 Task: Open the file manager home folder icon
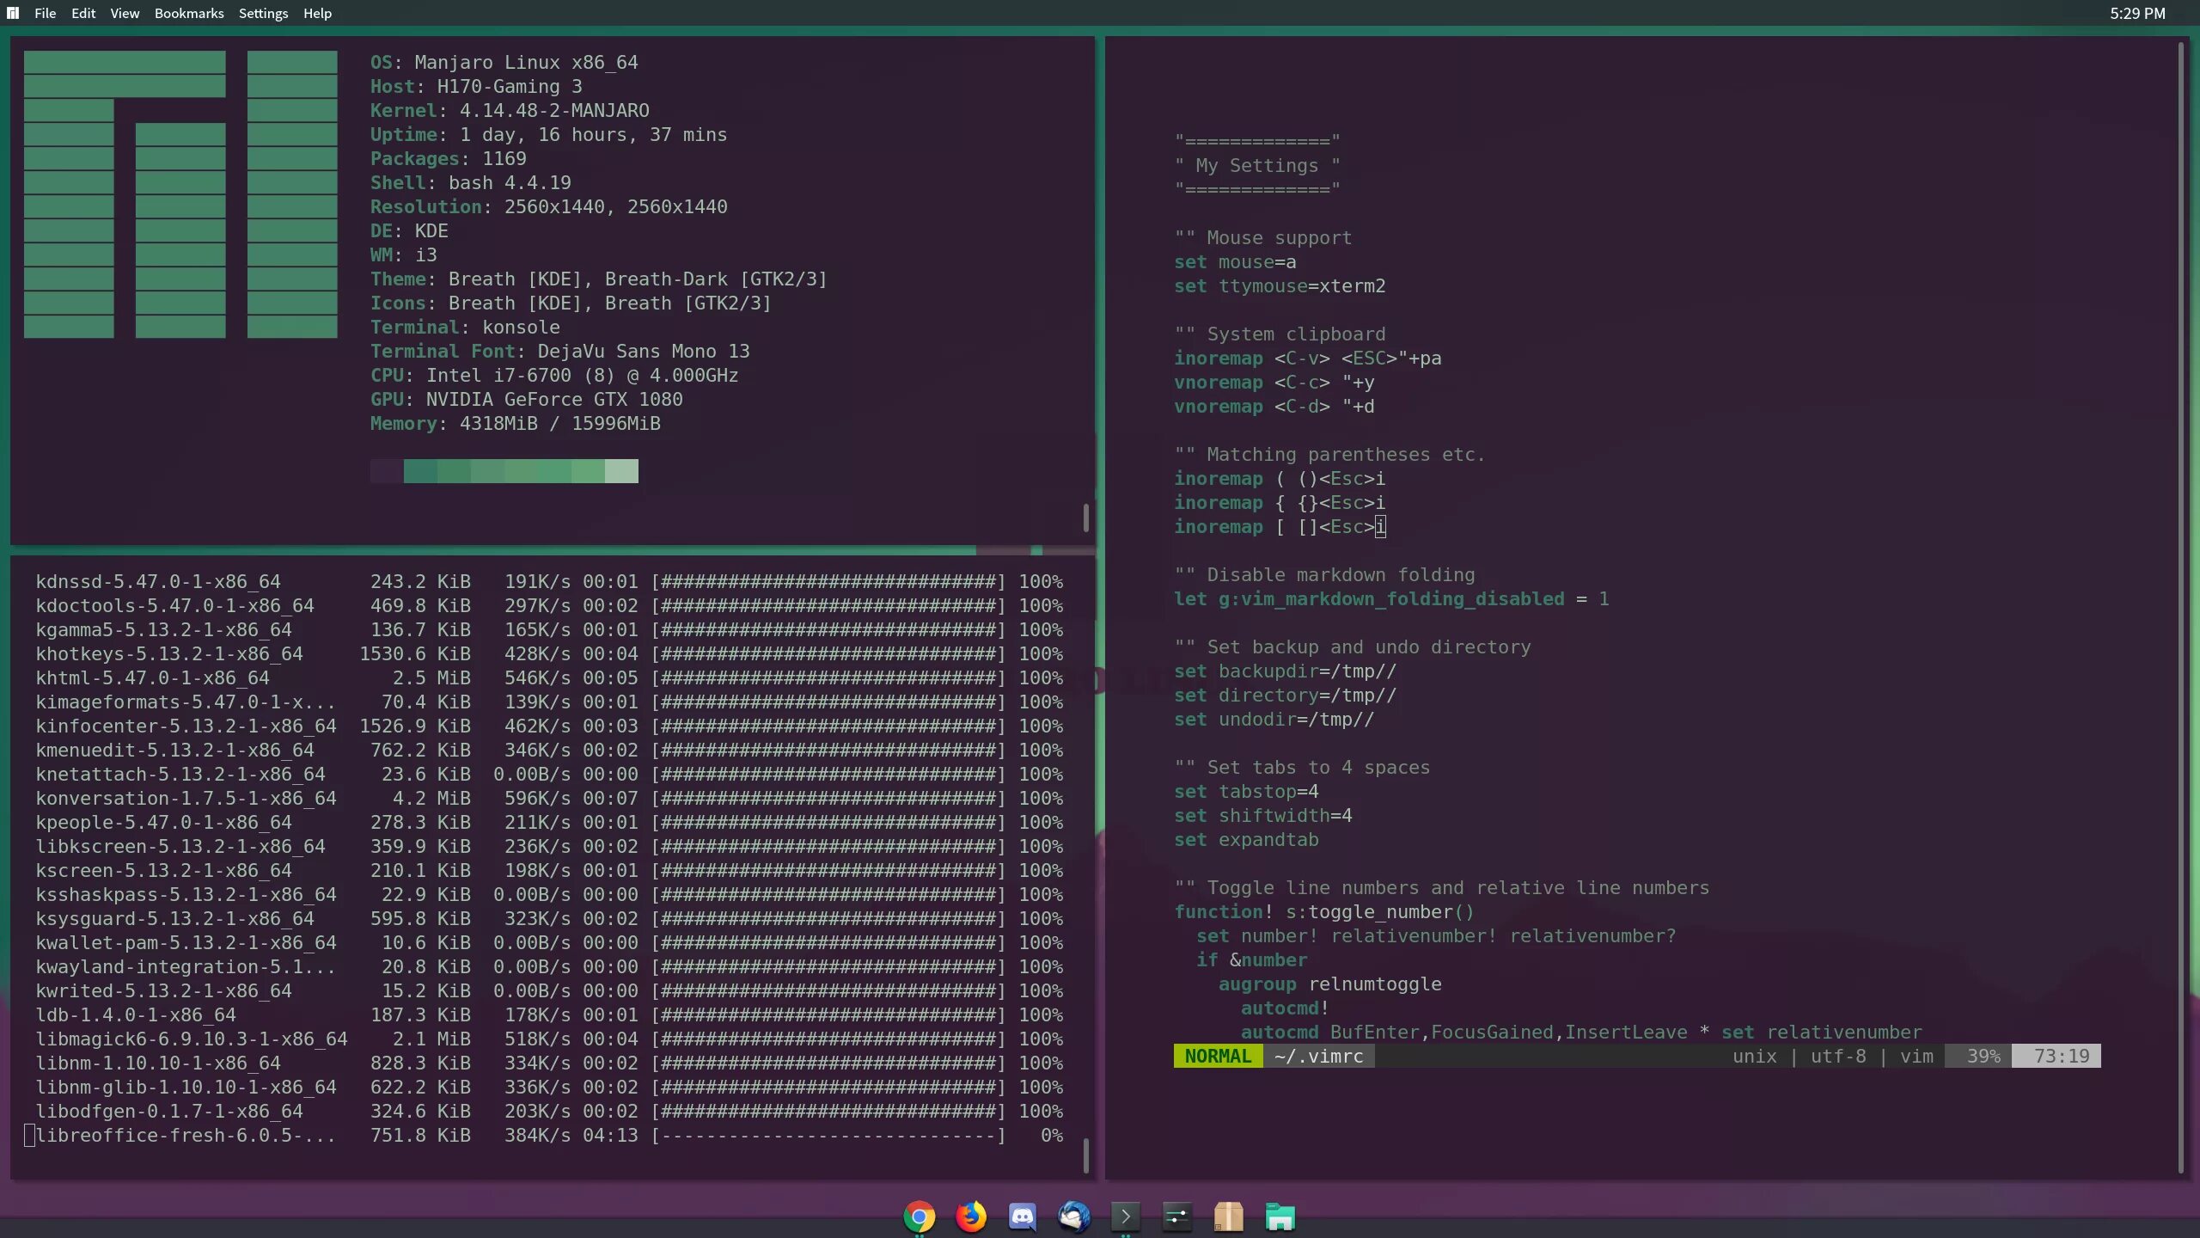1280,1217
